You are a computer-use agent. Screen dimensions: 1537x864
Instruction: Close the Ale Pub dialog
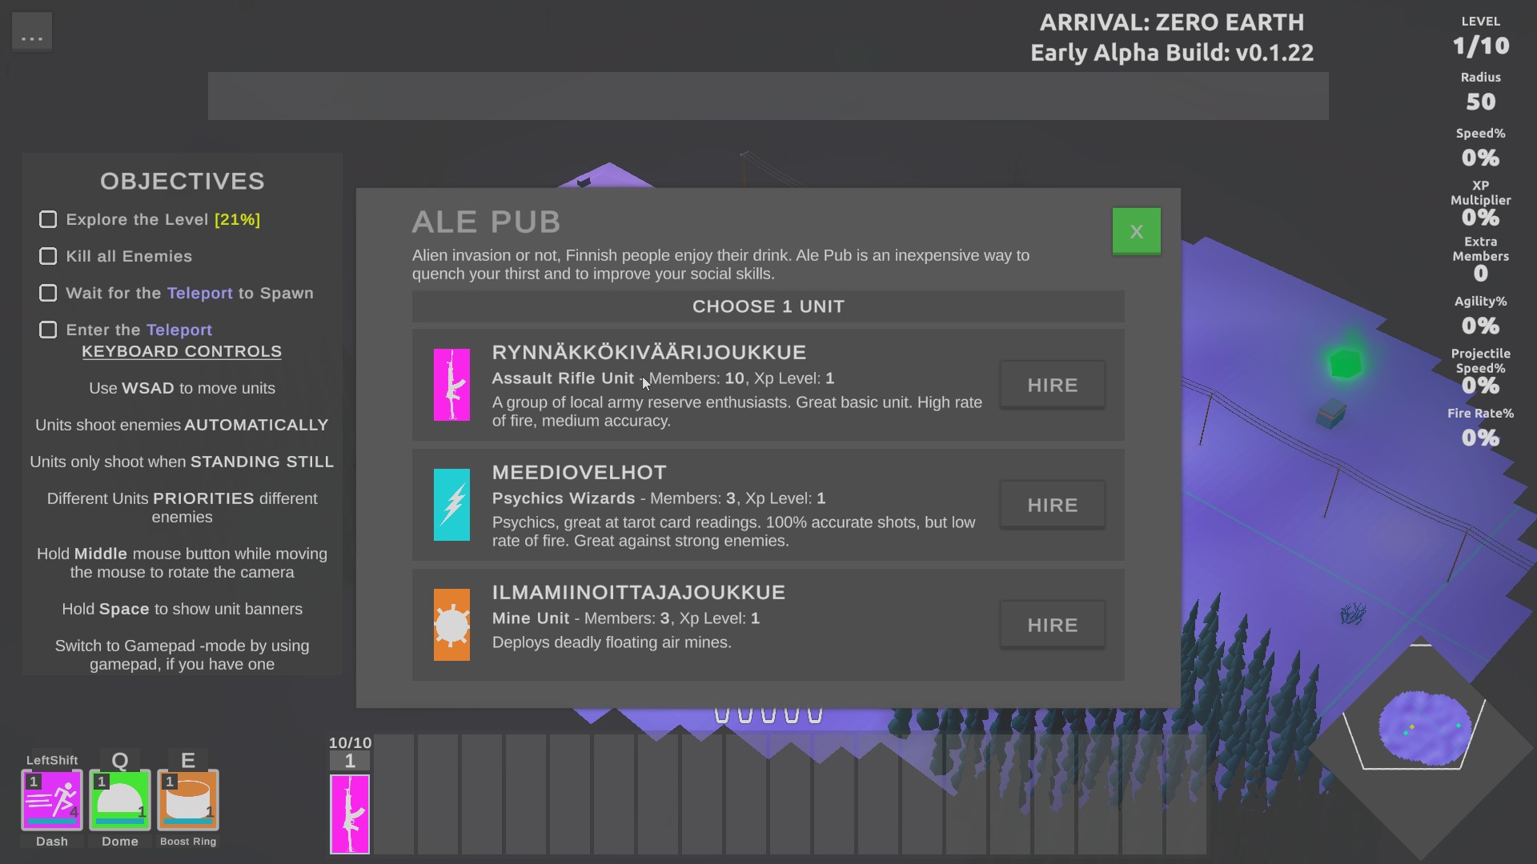click(x=1136, y=231)
